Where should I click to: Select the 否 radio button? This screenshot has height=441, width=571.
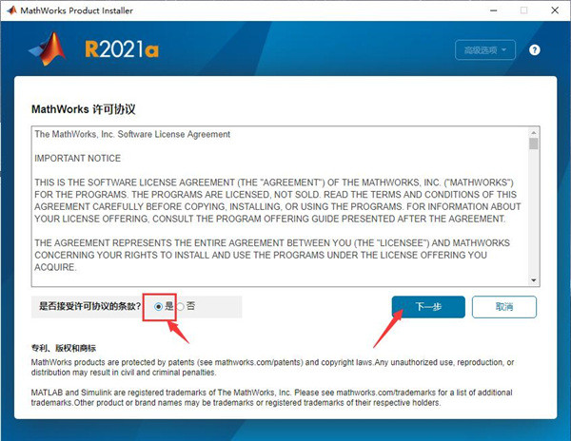(x=181, y=306)
